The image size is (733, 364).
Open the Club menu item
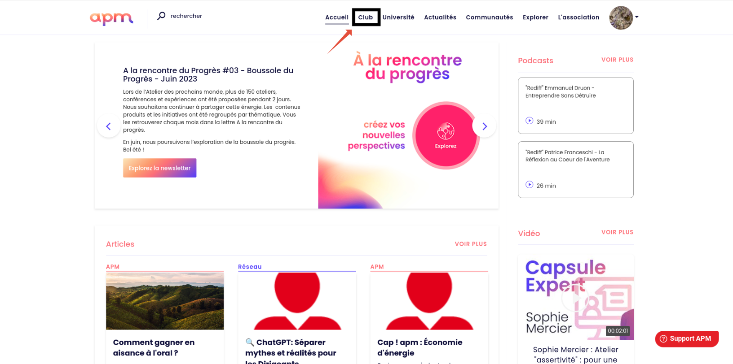366,17
